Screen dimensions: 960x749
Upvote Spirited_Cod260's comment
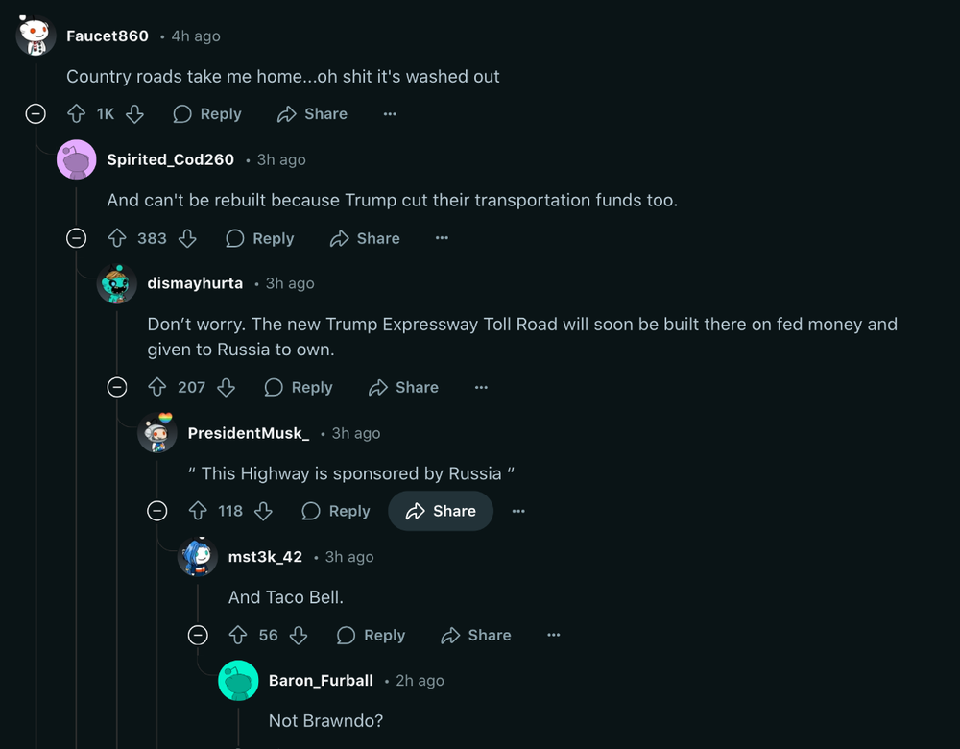pyautogui.click(x=117, y=238)
